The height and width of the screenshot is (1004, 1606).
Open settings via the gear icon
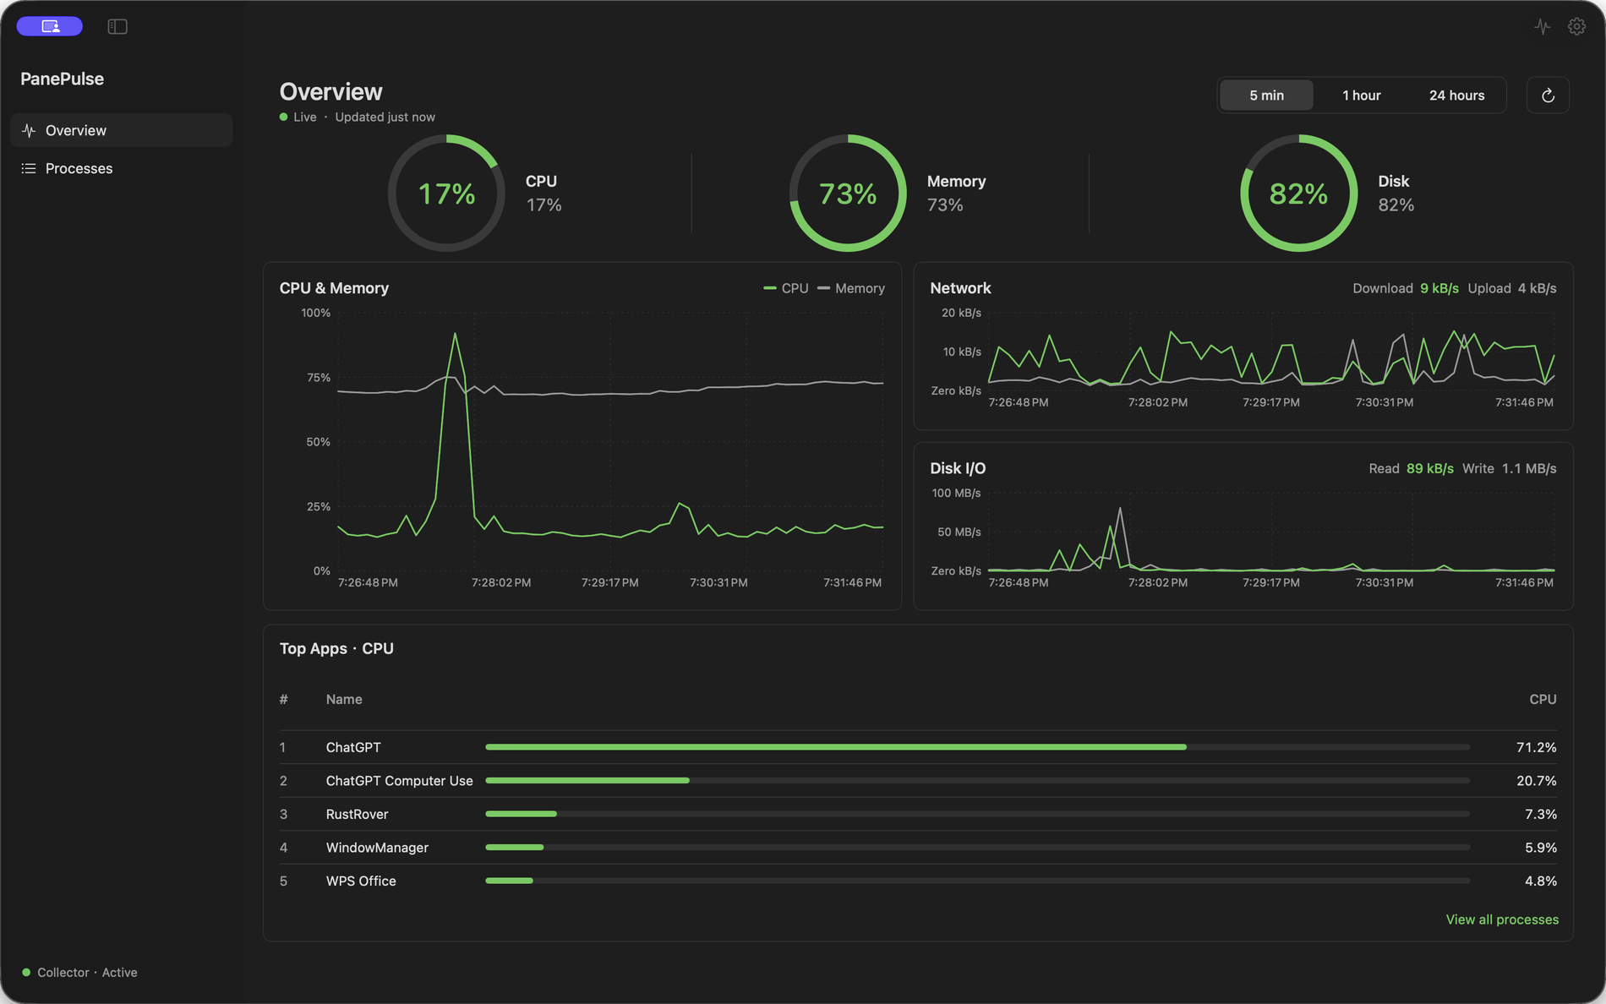[x=1576, y=26]
